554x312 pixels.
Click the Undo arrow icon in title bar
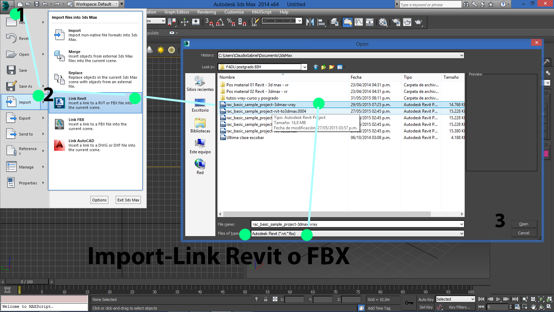pos(45,4)
